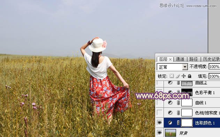The image size is (220, 137).
Task: Click mask link icon of 选取颜色 1 layer
Action: click(x=178, y=123)
